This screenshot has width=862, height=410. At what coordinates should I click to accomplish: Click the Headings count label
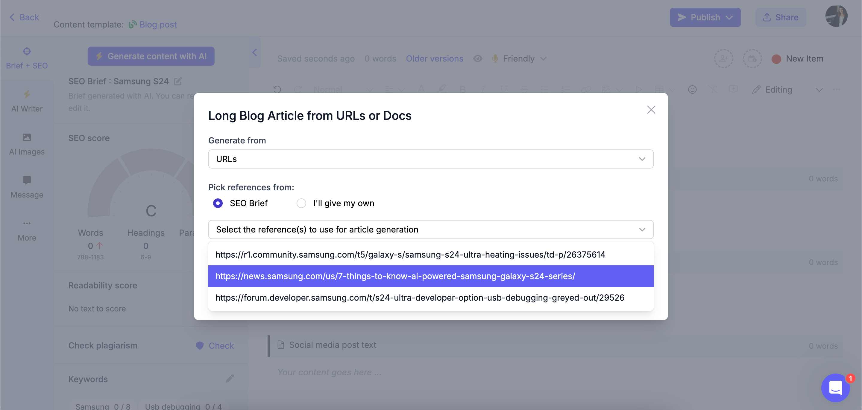(x=145, y=233)
